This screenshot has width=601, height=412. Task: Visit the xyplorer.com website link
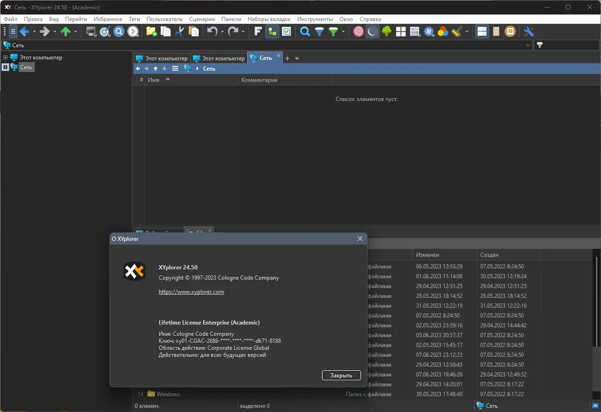pos(191,291)
